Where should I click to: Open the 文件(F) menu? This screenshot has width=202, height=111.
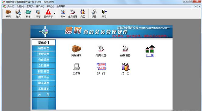(x=11, y=6)
